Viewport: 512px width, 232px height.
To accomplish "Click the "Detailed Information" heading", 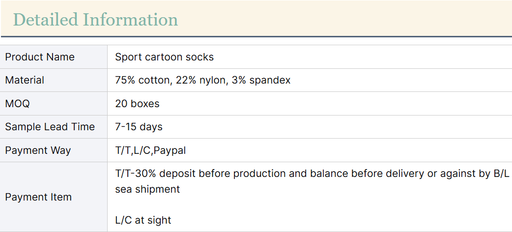I will (x=95, y=20).
